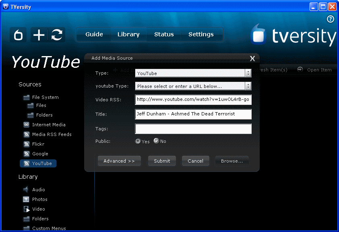Select Internet Media source
This screenshot has height=232, width=339.
tap(49, 125)
